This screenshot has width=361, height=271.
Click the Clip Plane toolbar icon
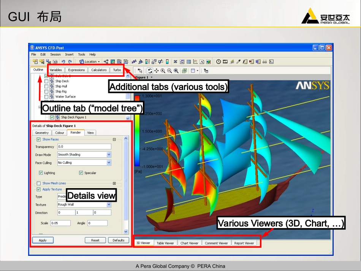pos(161,62)
